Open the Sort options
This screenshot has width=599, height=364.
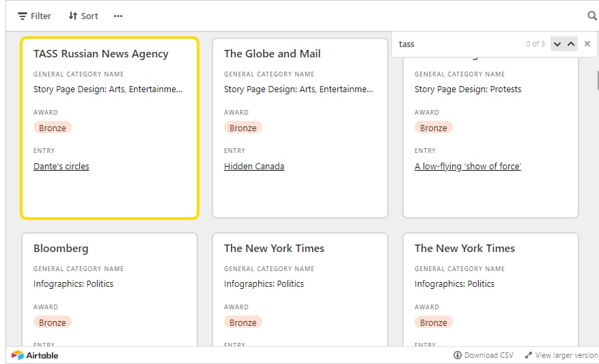83,16
